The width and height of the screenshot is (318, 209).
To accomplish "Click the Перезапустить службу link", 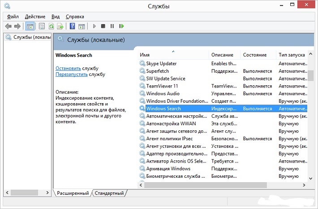I will coord(72,74).
